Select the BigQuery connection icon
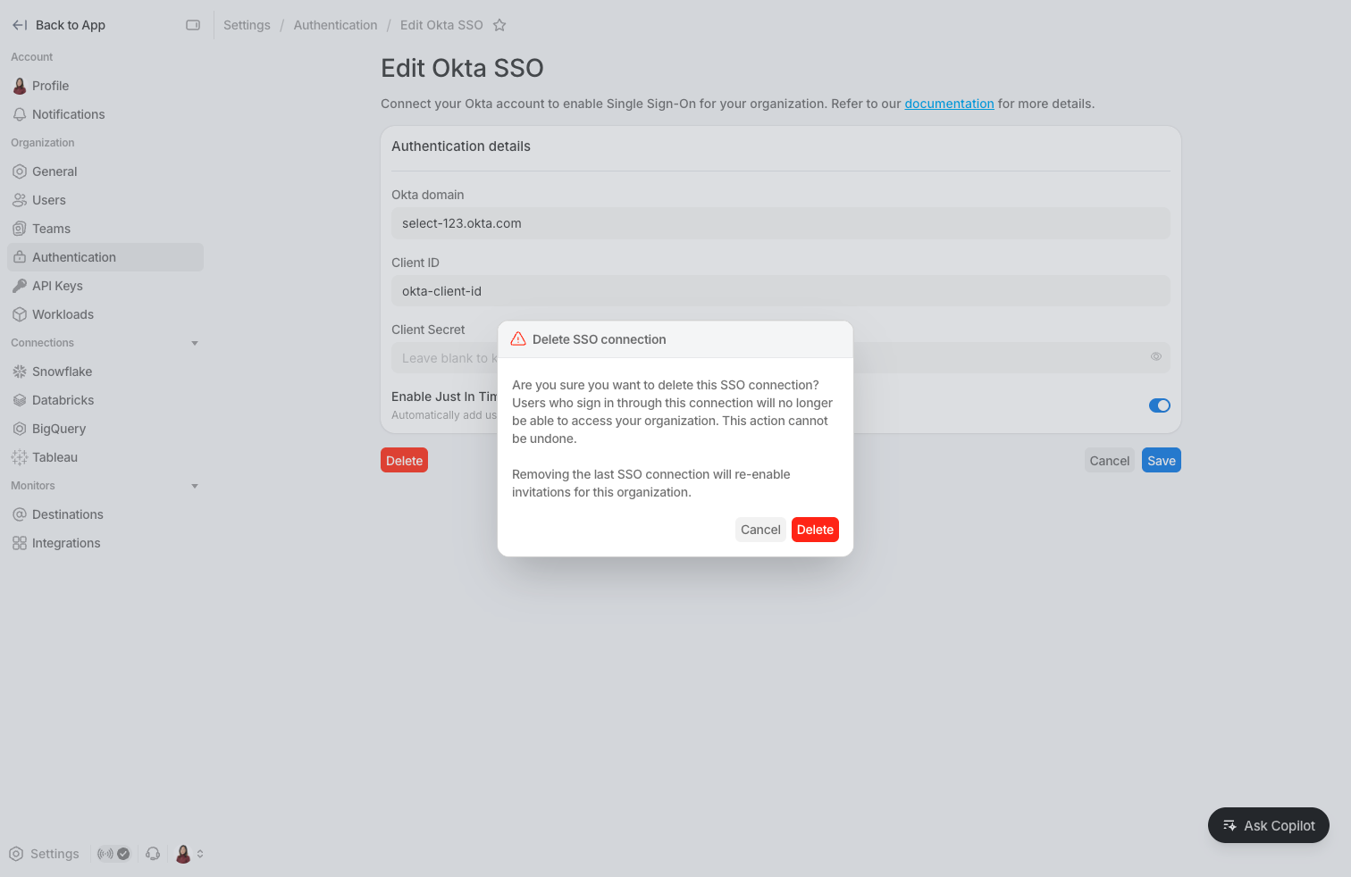 pyautogui.click(x=20, y=428)
